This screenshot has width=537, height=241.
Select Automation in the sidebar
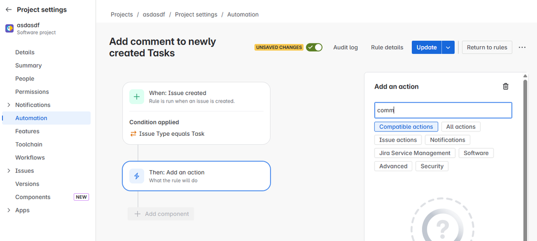(46, 118)
